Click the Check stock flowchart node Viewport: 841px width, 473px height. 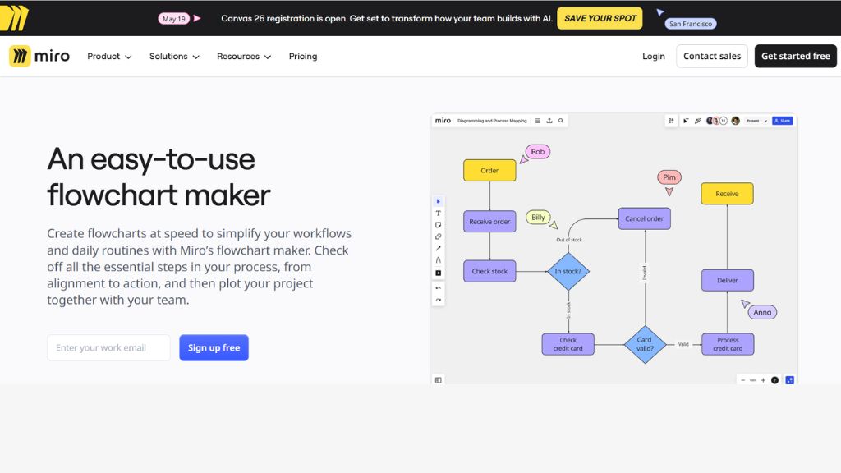(x=489, y=271)
